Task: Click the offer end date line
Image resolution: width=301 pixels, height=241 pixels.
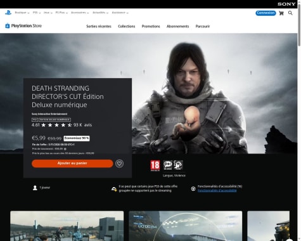Action: tap(53, 145)
